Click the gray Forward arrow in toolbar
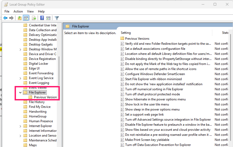233x147 pixels. (11, 18)
